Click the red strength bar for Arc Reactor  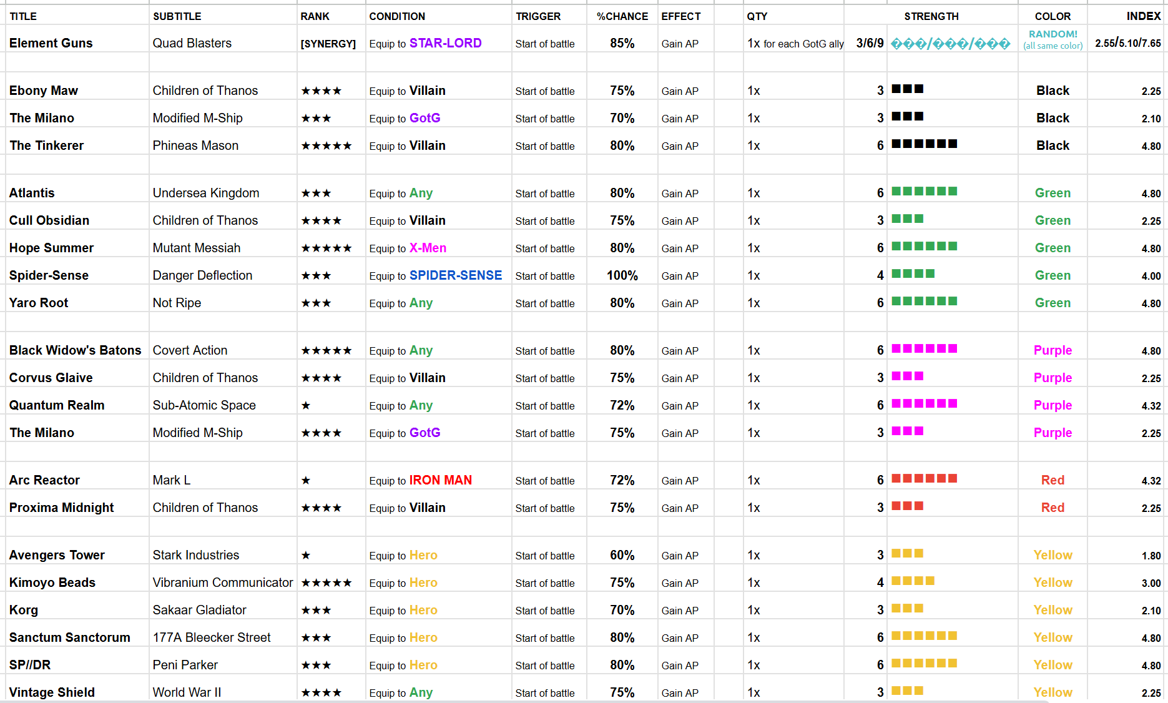click(x=925, y=479)
